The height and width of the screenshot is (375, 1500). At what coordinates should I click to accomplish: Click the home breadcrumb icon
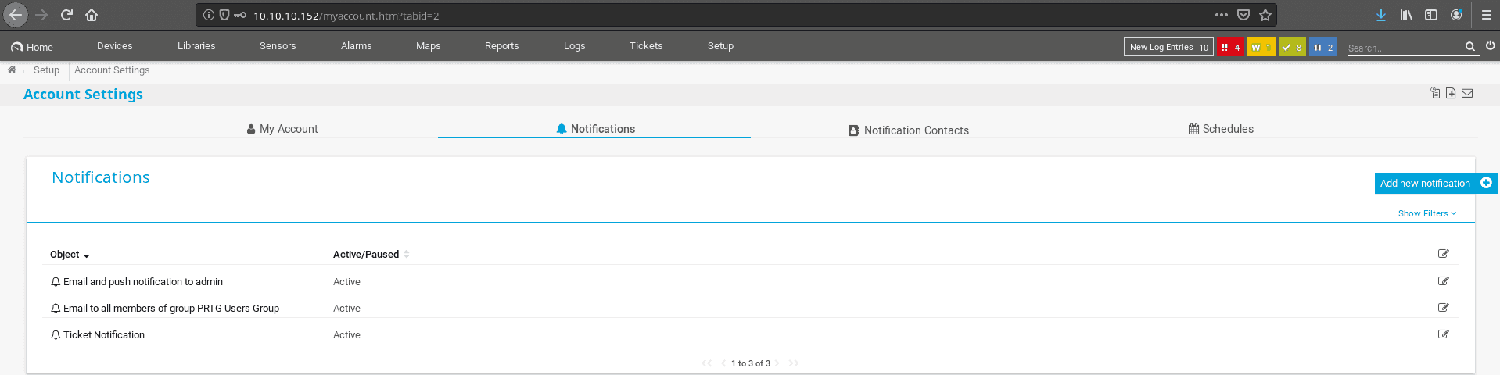pyautogui.click(x=12, y=70)
